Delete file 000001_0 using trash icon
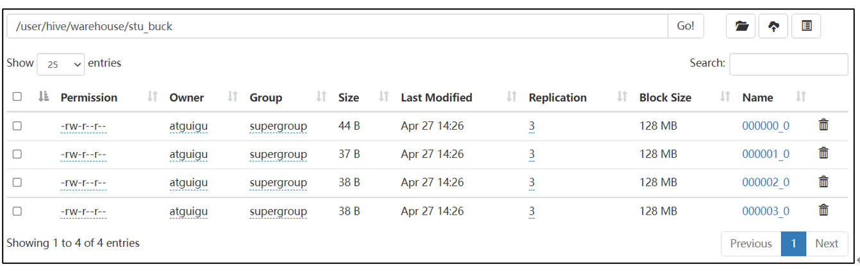 pyautogui.click(x=823, y=153)
